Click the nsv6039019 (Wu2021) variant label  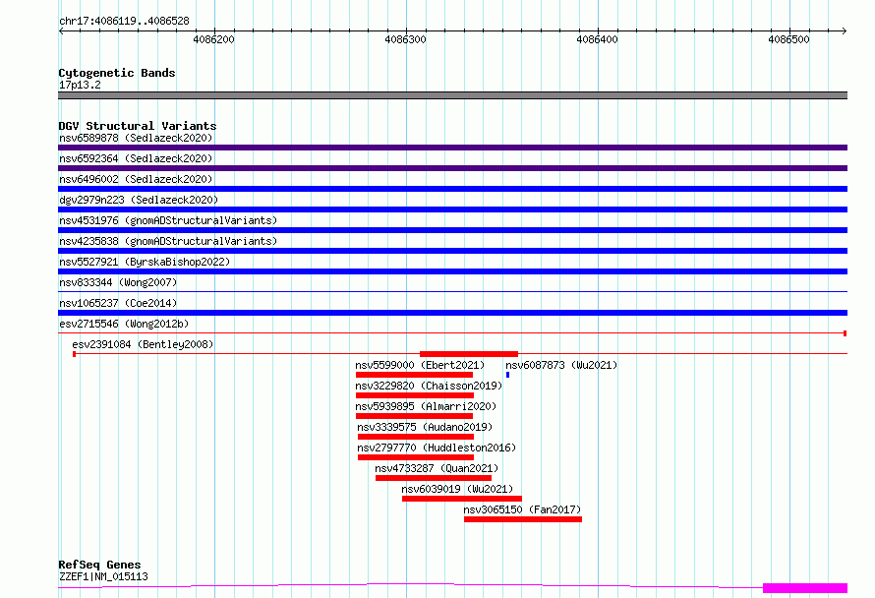click(x=457, y=489)
